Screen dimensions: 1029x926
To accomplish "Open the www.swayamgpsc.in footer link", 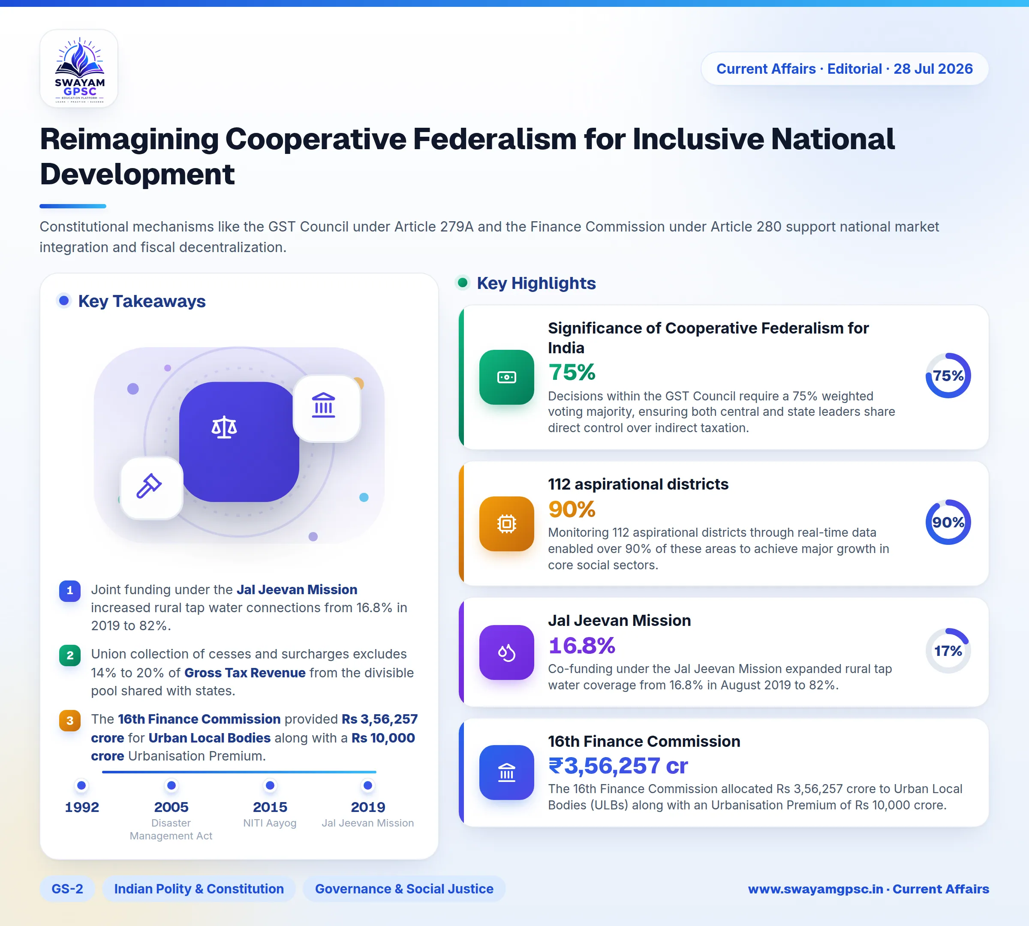I will click(868, 889).
